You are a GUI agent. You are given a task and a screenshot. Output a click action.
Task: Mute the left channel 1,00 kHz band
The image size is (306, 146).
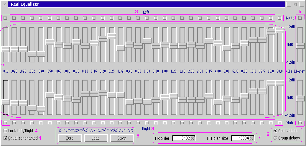point(165,18)
